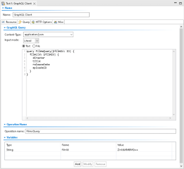Click the Name input field
The image size is (184, 169).
click(51, 15)
